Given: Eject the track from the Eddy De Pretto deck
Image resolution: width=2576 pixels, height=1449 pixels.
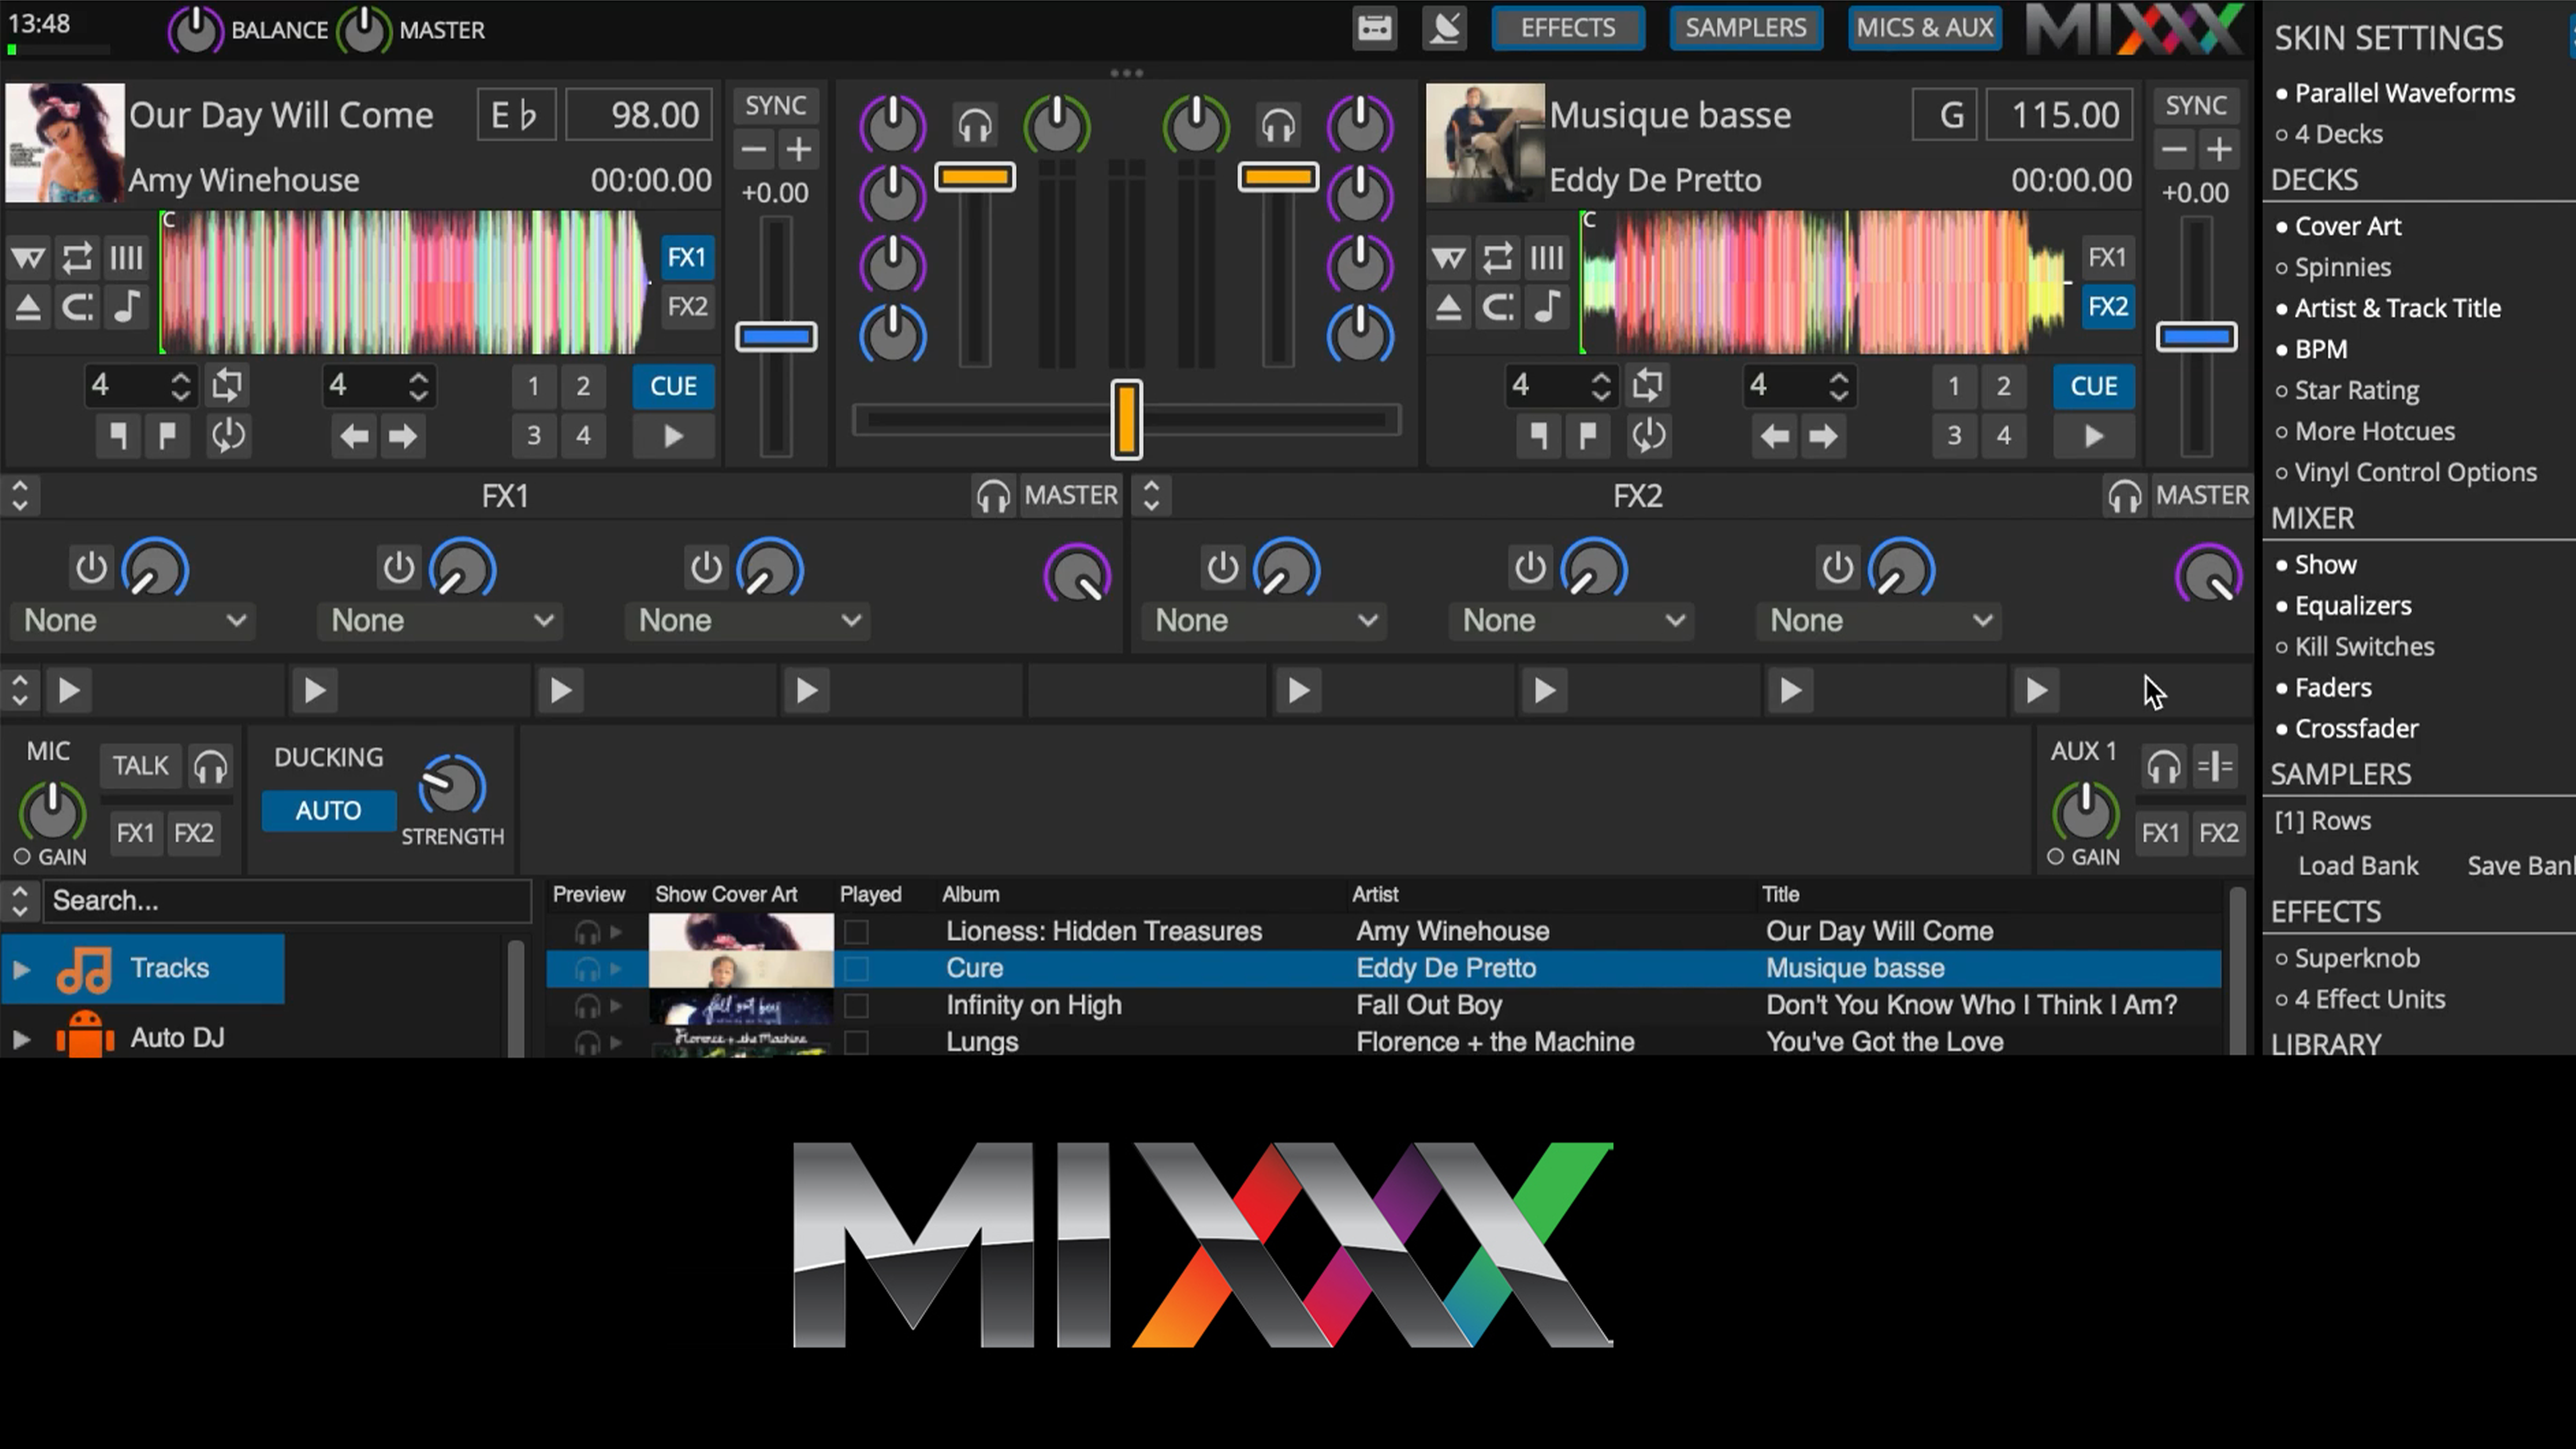Looking at the screenshot, I should click(x=1448, y=307).
